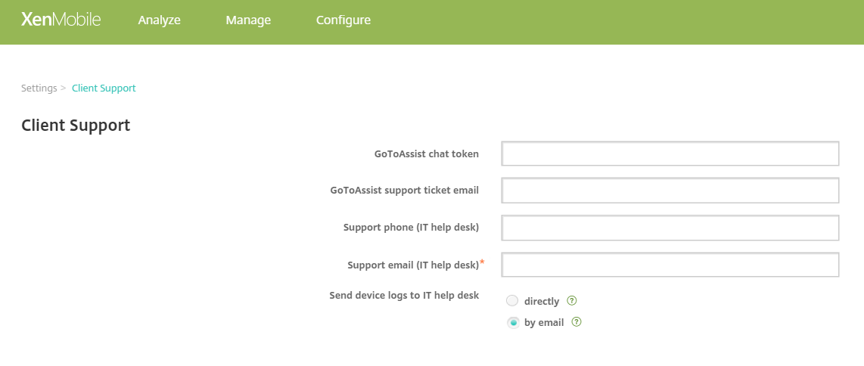Click the Client Support page heading
The height and width of the screenshot is (366, 864).
click(76, 126)
